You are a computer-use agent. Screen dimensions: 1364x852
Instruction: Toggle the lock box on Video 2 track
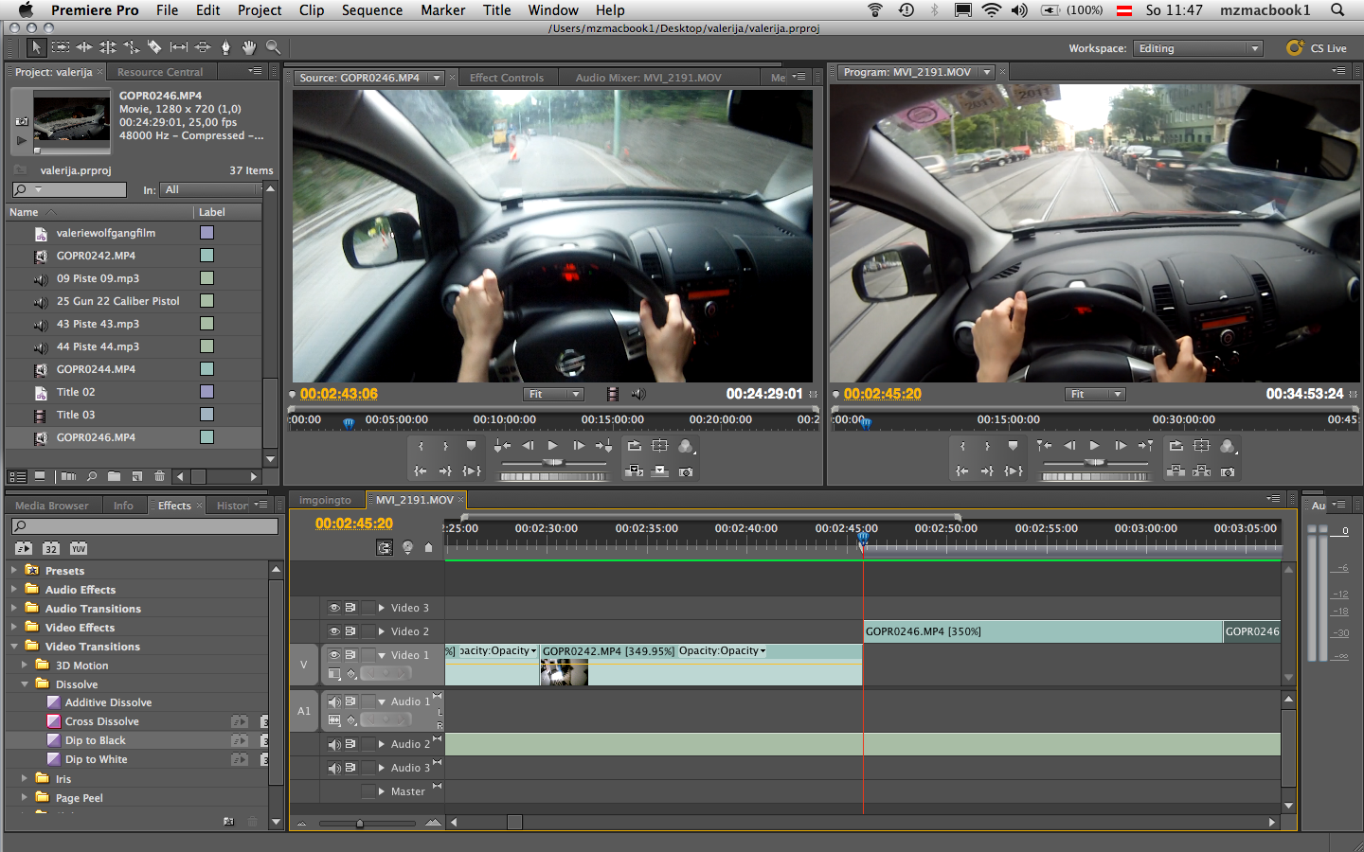[x=368, y=631]
